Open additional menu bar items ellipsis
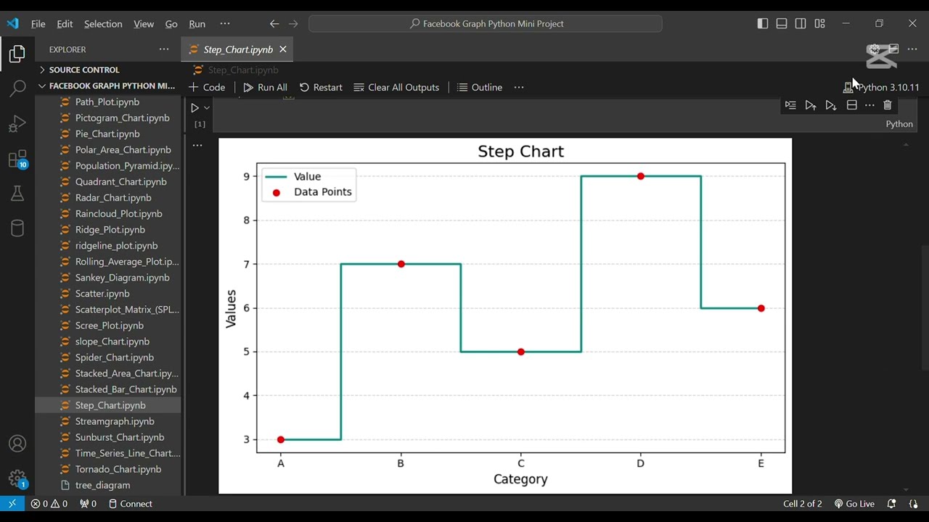929x522 pixels. click(225, 24)
